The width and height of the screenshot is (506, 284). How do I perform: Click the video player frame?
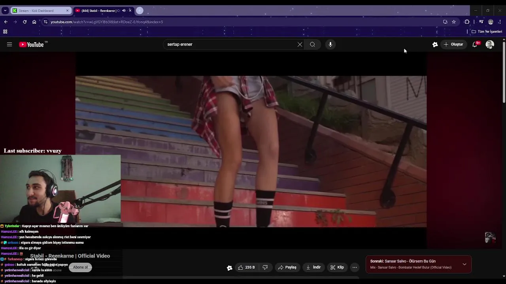pos(251,151)
